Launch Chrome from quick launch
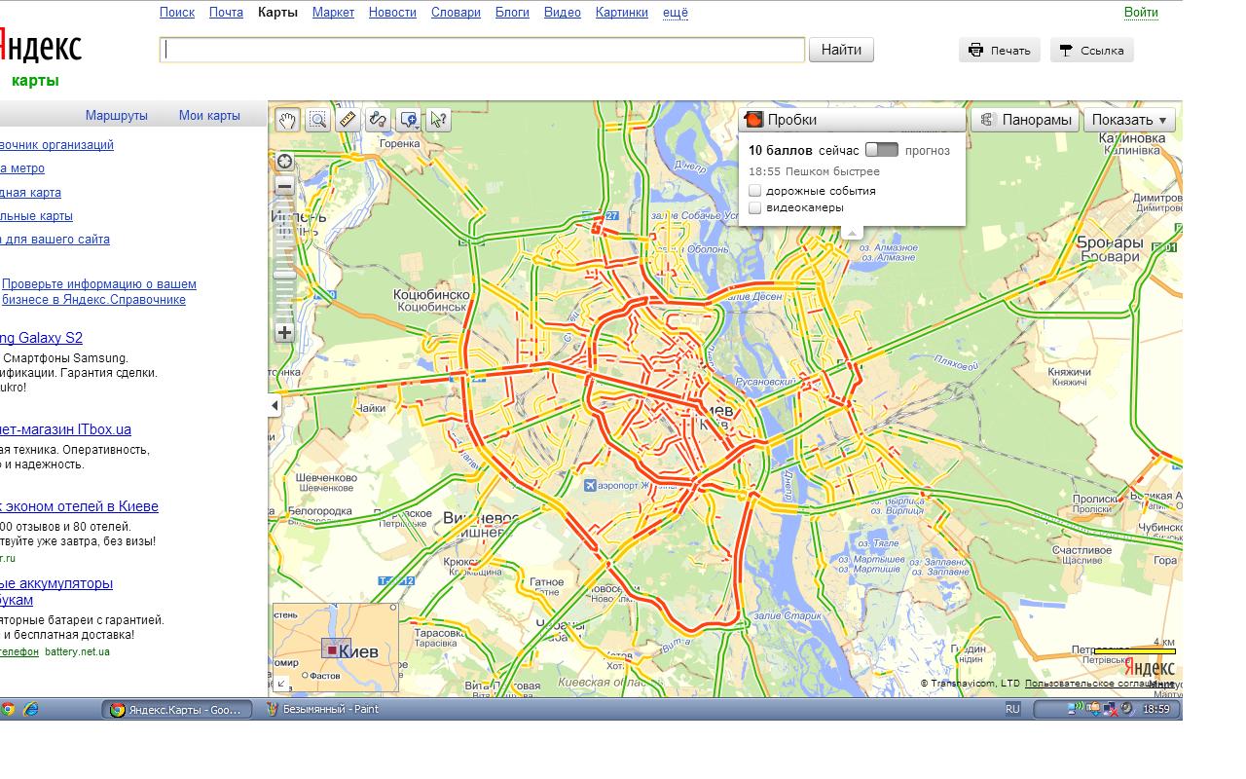The height and width of the screenshot is (779, 1246). point(8,710)
